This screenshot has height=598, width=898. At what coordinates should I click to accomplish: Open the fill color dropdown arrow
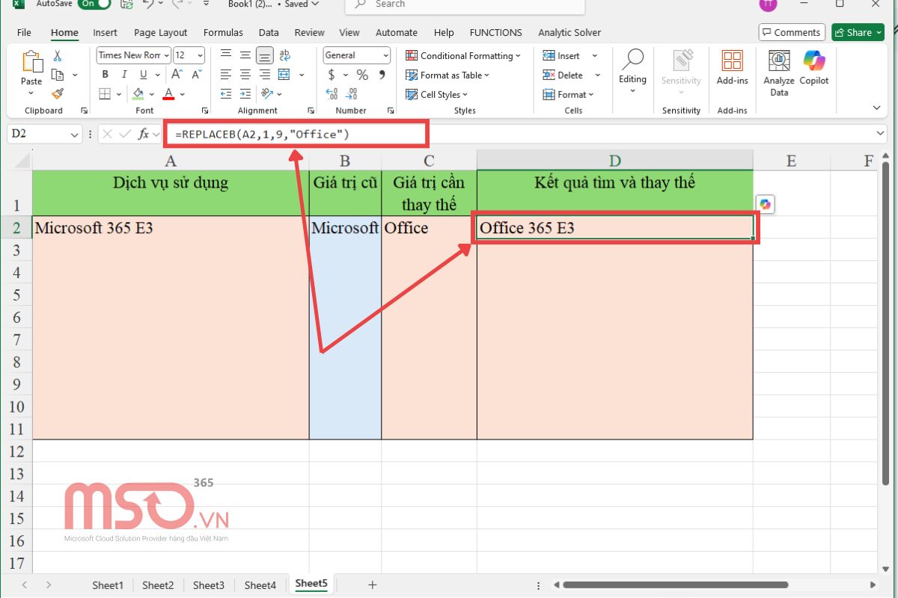pos(152,94)
